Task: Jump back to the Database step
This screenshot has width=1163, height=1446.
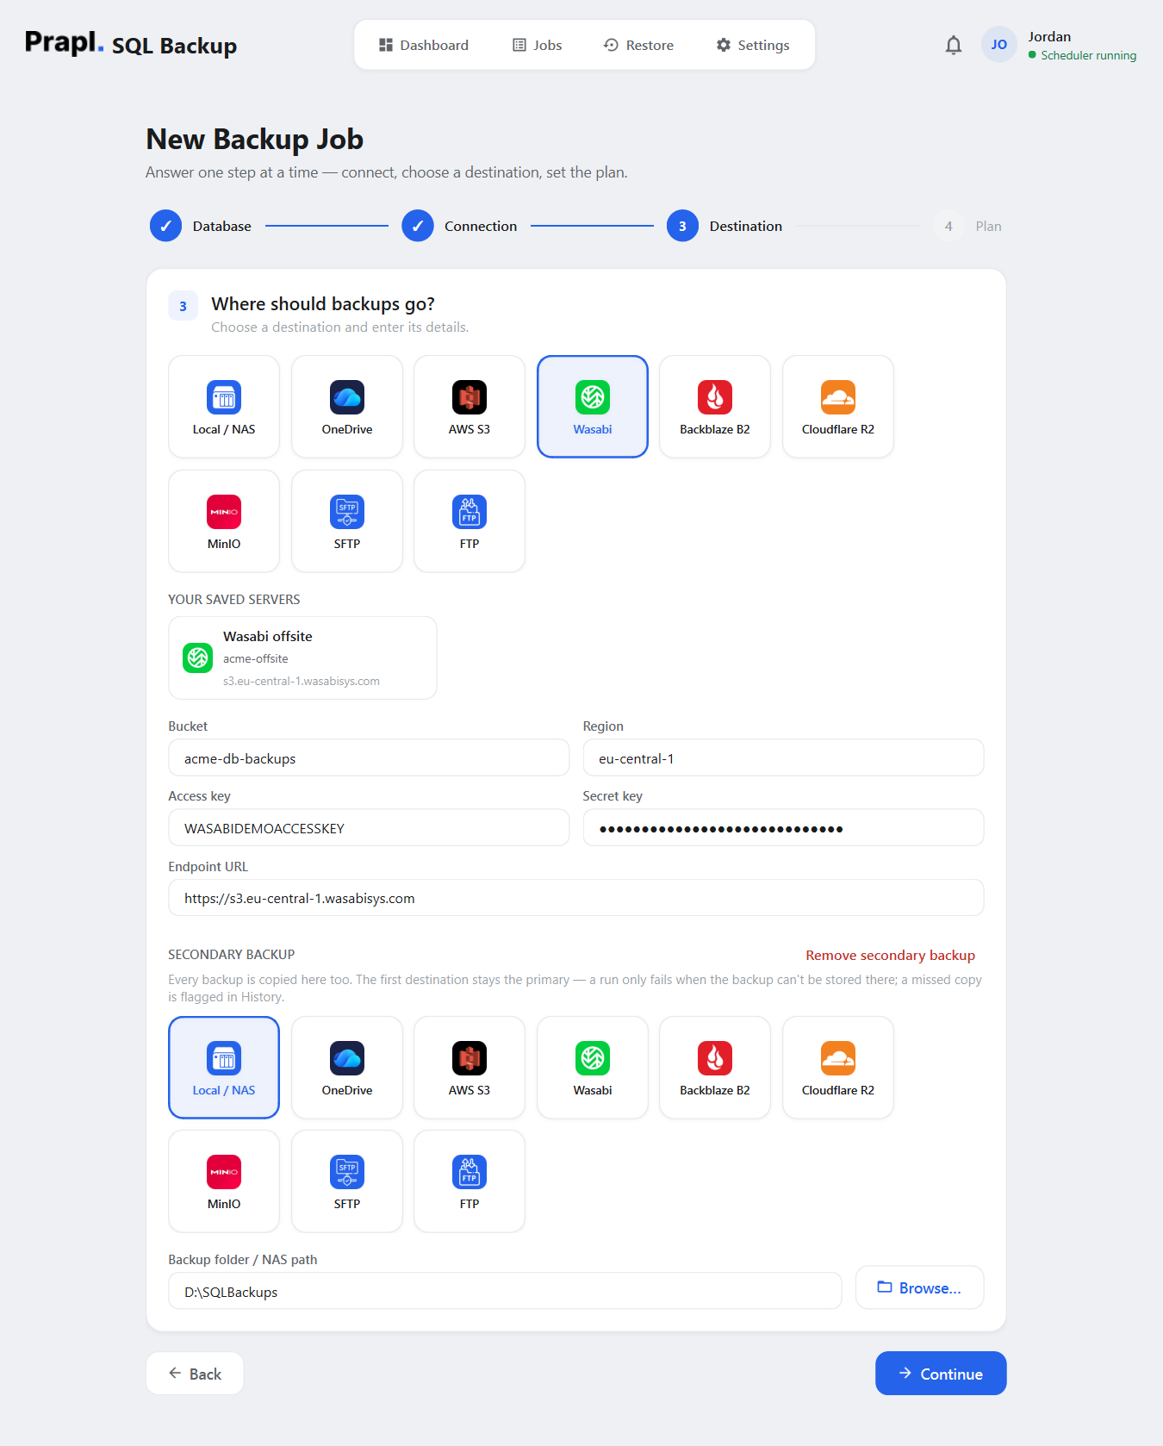Action: tap(201, 226)
